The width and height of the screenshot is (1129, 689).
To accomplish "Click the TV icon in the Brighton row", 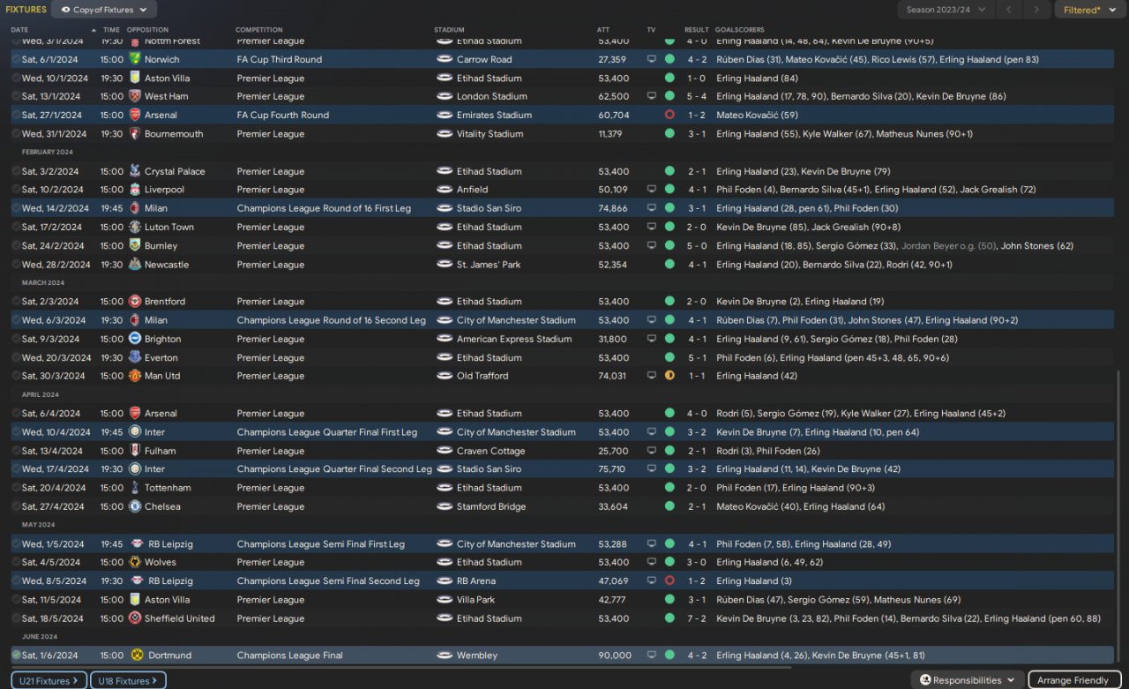I will click(x=652, y=339).
